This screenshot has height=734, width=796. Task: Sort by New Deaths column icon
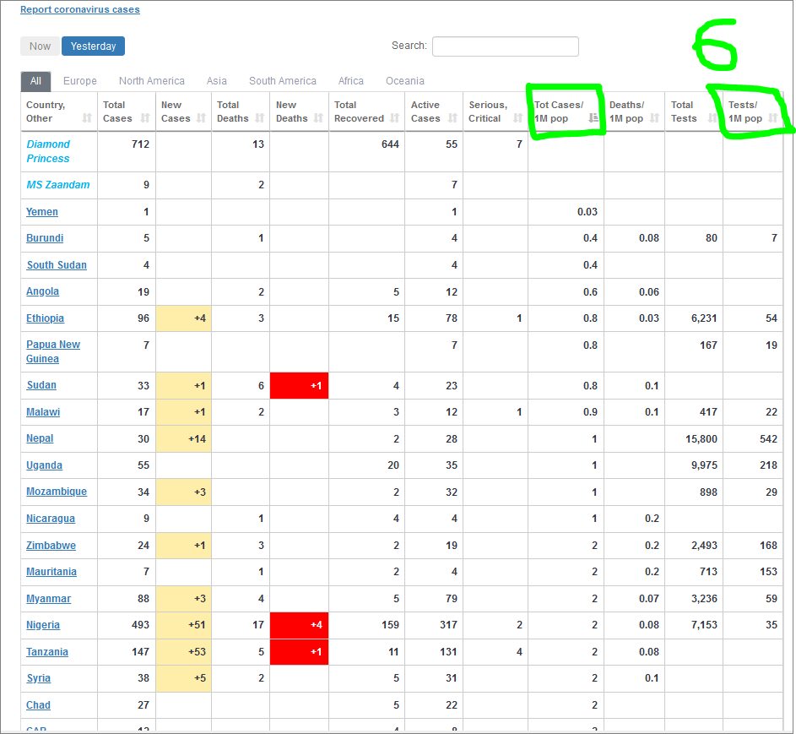(x=319, y=118)
